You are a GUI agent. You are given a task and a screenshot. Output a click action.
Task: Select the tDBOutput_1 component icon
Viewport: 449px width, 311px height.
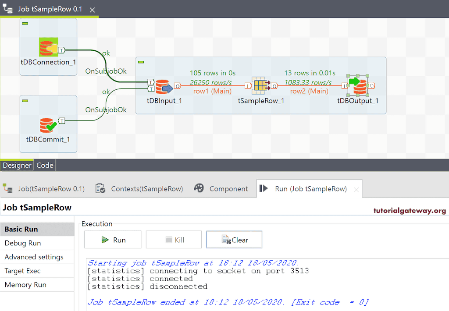point(359,85)
